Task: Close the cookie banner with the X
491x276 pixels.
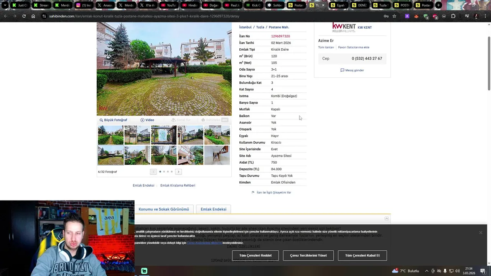Action: pos(480,233)
